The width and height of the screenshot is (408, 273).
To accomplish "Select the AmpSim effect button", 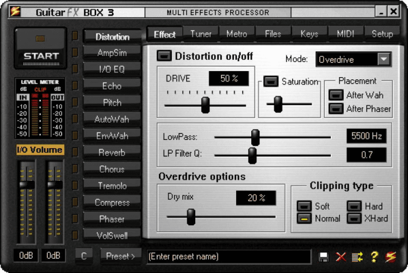I will tap(113, 53).
